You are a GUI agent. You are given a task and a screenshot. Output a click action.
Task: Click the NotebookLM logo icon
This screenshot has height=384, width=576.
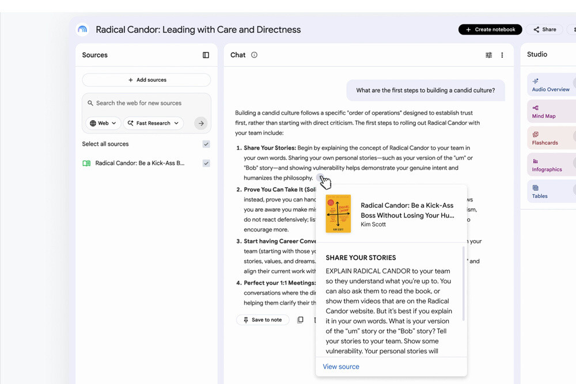pyautogui.click(x=82, y=29)
